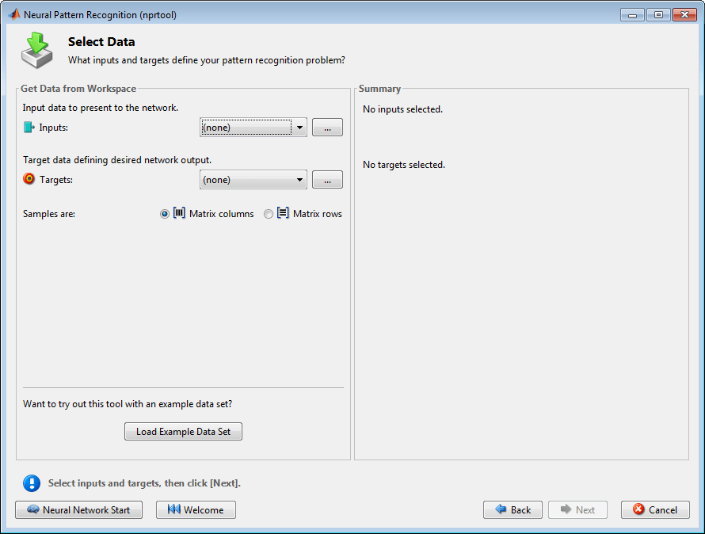Viewport: 705px width, 534px height.
Task: Click 'No inputs selected.' summary text
Action: tap(403, 109)
